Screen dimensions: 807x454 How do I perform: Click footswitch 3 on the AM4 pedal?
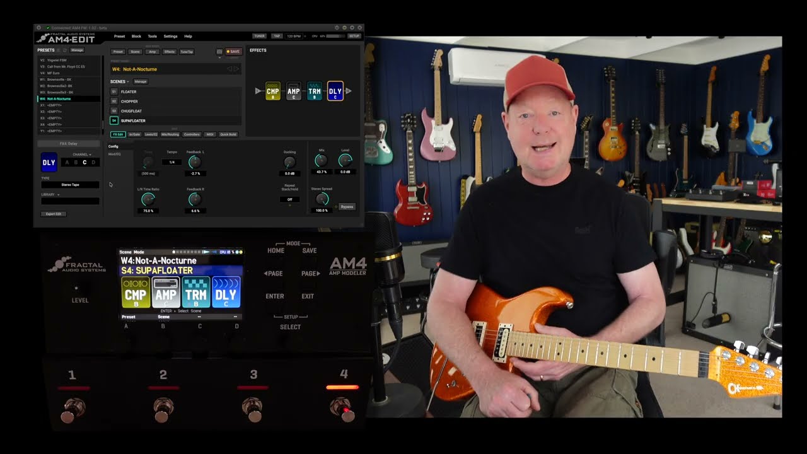pos(253,410)
